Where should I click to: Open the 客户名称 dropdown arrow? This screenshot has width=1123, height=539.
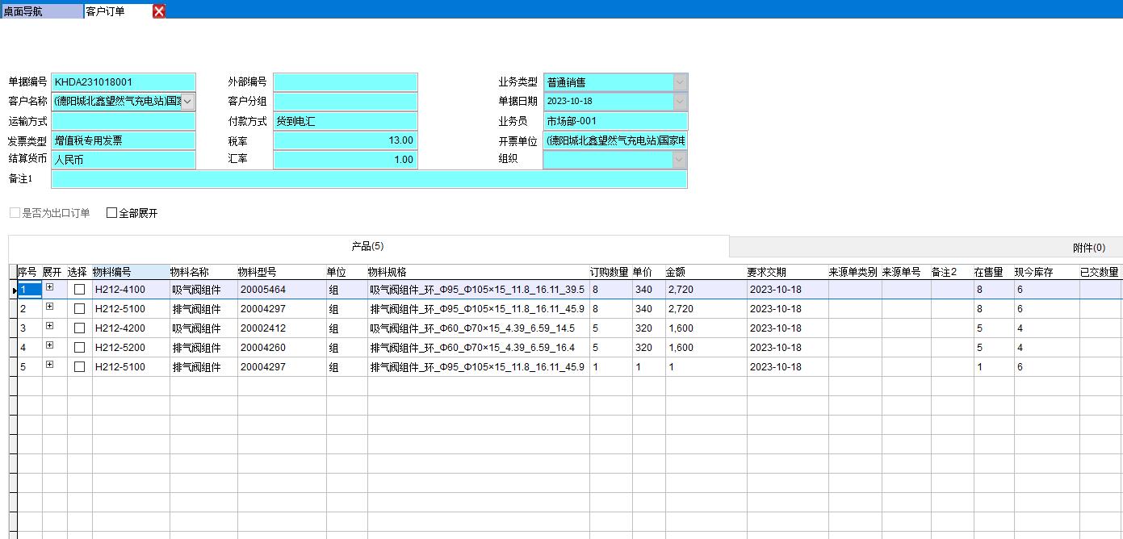[x=187, y=102]
